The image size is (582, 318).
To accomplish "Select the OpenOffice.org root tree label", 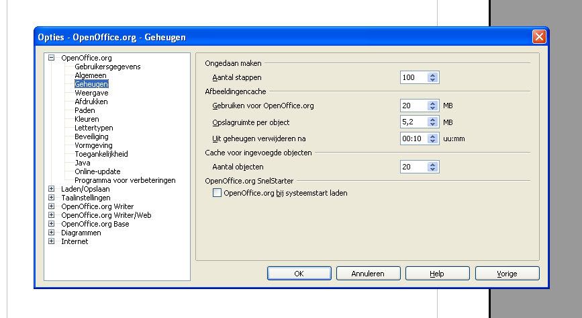I will (87, 58).
